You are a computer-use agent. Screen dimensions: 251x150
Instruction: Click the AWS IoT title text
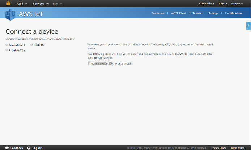31,14
